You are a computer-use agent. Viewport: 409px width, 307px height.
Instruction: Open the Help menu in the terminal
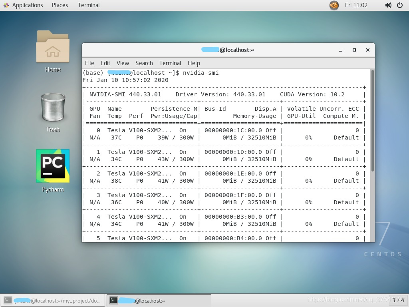194,63
